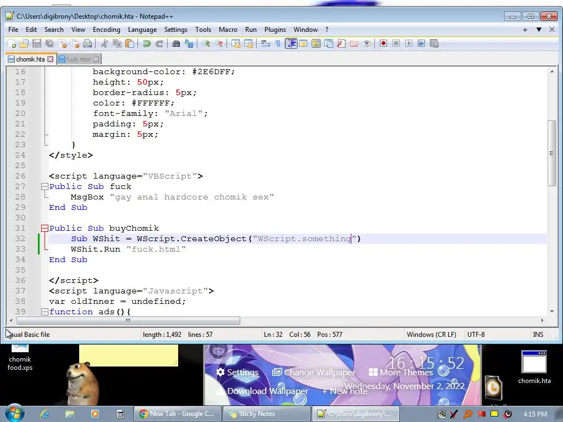Collapse the fold at line 39 function ads
This screenshot has width=563, height=422.
45,312
